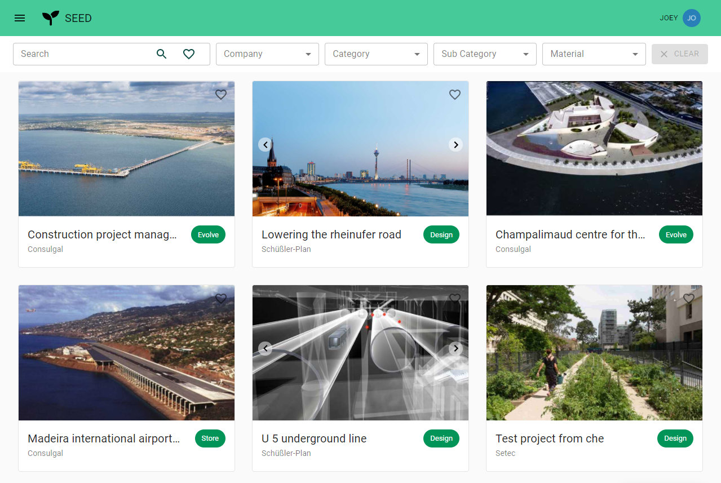Image resolution: width=721 pixels, height=483 pixels.
Task: Click the Store tag on Madeira airport card
Action: click(x=210, y=438)
